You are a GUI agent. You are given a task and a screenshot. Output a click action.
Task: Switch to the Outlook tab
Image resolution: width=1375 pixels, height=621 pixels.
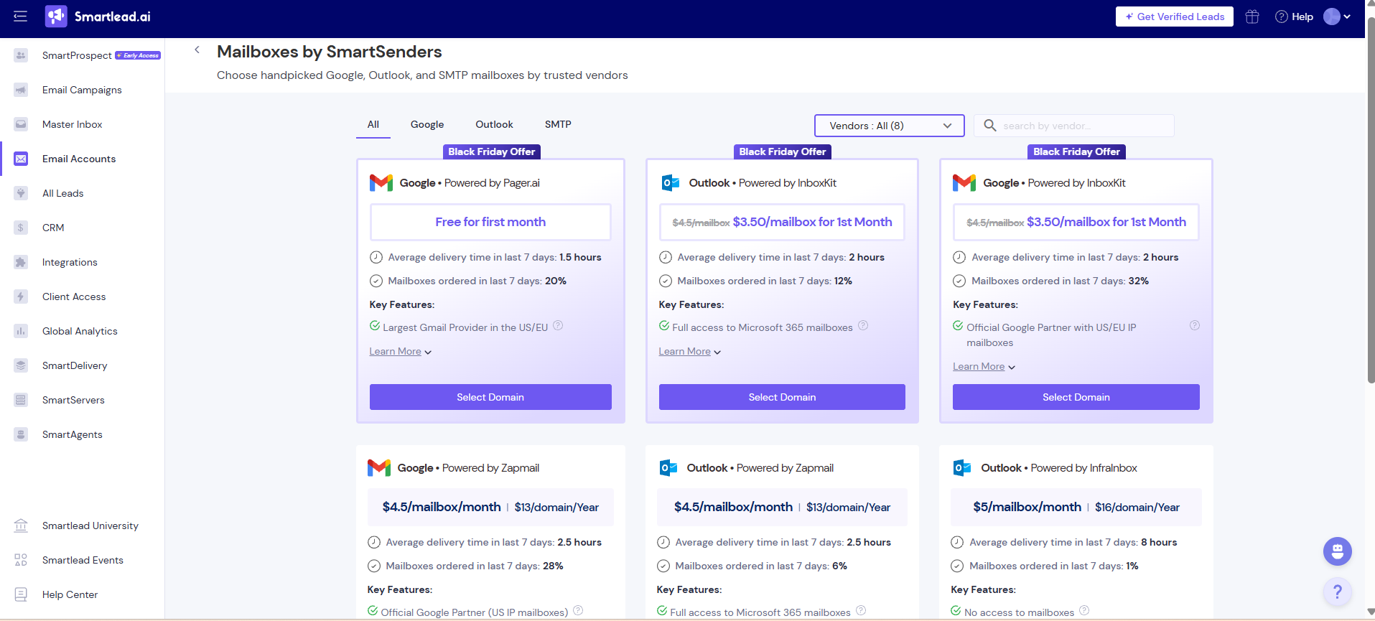[494, 125]
